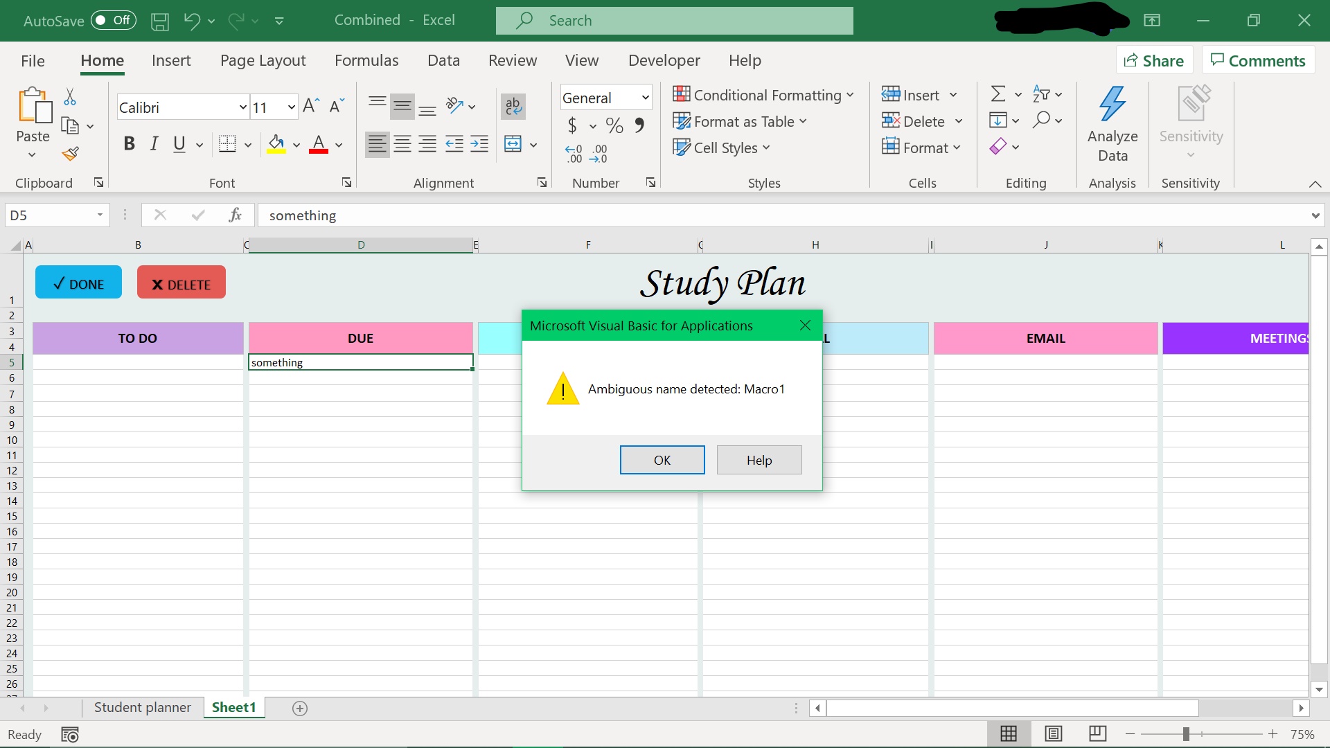Open the Calibri font name dropdown

tap(242, 107)
